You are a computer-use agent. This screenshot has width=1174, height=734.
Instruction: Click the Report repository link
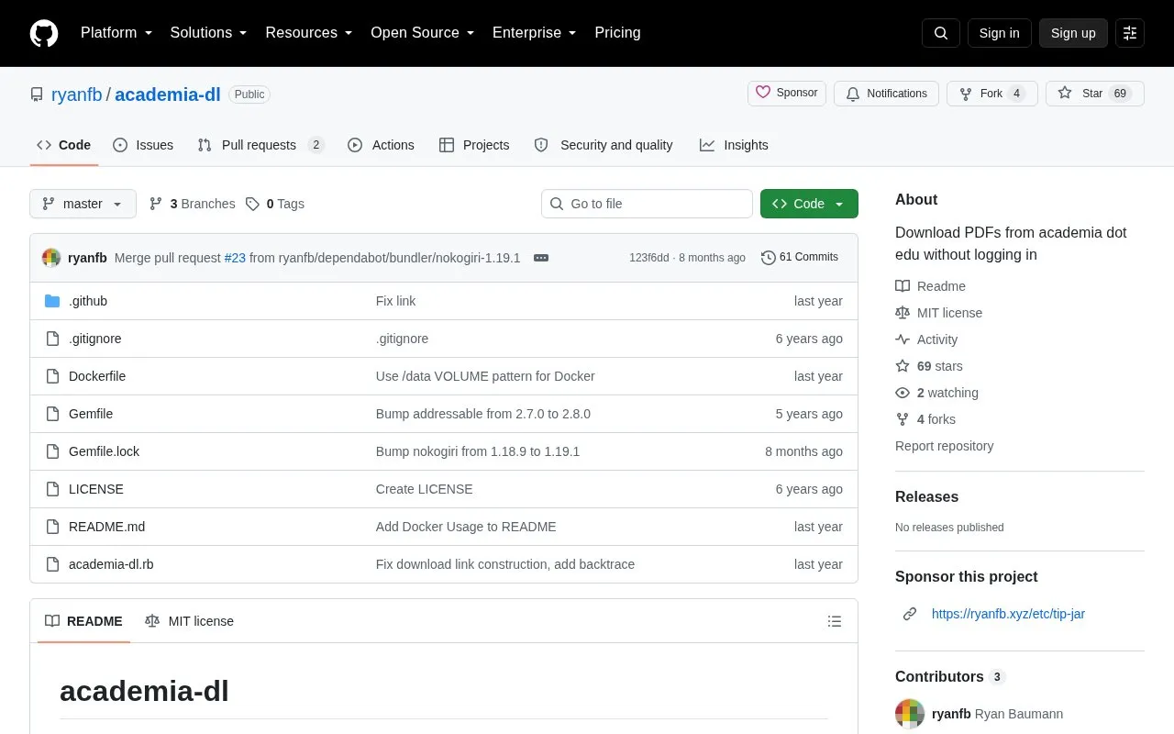(x=944, y=446)
